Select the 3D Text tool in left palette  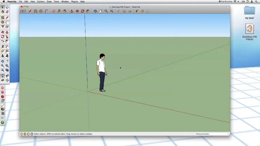point(7,56)
